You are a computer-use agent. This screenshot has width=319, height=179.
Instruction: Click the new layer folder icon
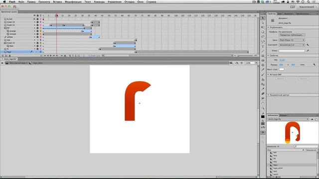tap(6, 55)
